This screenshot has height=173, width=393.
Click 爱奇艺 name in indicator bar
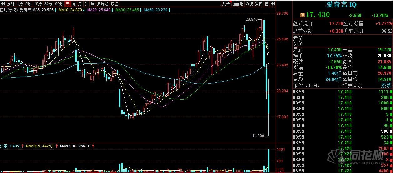(x=26, y=10)
